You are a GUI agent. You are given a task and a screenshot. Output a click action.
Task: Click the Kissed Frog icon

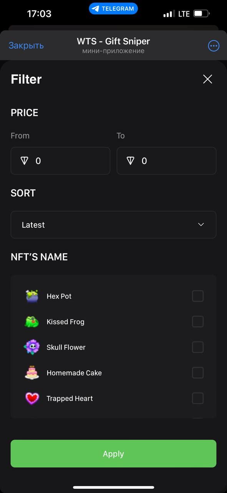(32, 321)
